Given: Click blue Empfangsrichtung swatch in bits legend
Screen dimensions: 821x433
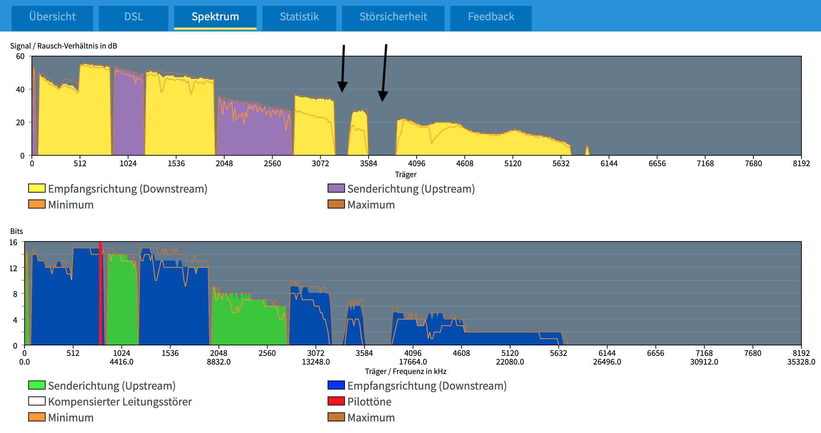Looking at the screenshot, I should [336, 385].
